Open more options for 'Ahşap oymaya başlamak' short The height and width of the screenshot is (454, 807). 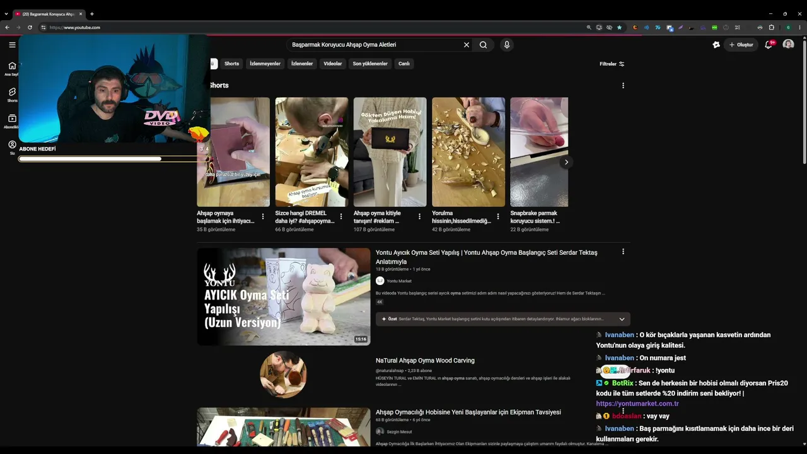(263, 217)
